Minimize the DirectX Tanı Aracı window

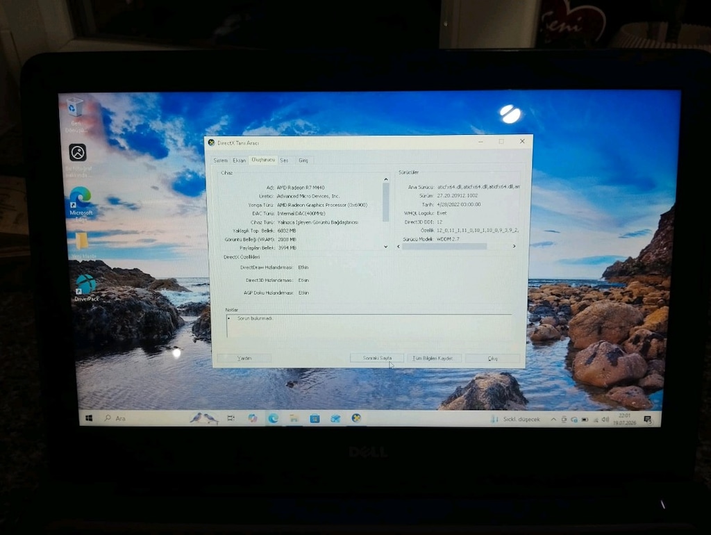click(x=480, y=142)
